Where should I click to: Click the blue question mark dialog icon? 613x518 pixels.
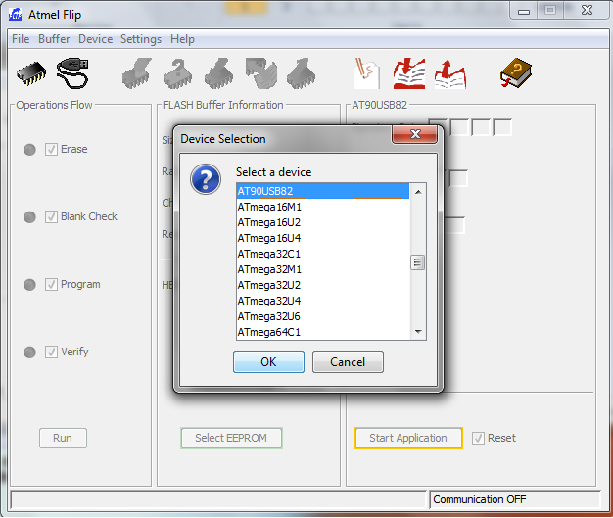(x=206, y=179)
